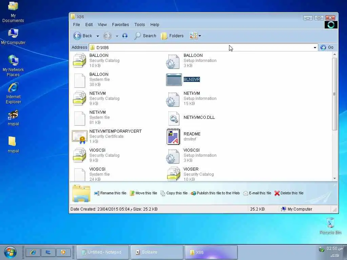Click the file list scroll down arrow

coord(334,178)
